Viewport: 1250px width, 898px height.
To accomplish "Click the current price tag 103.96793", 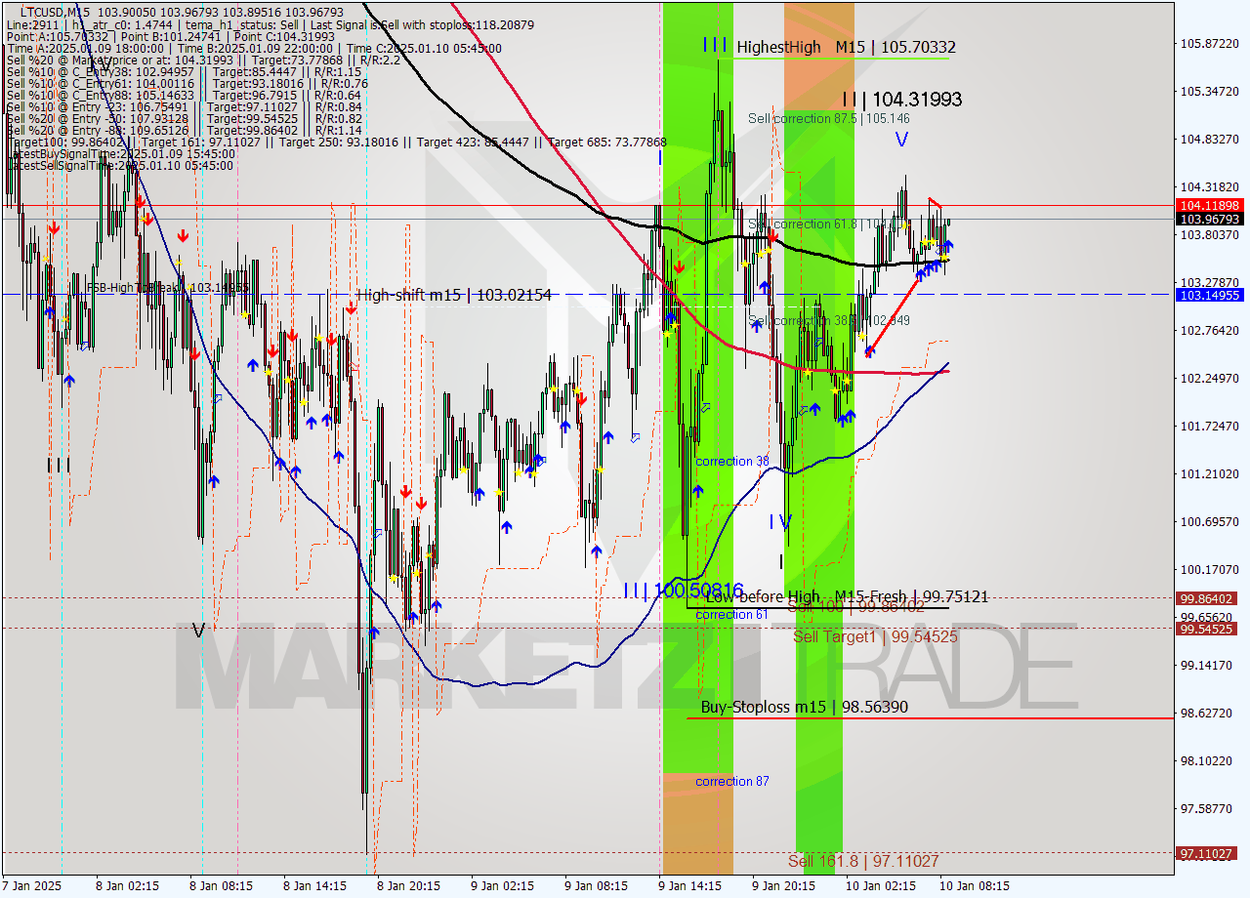I will (x=1209, y=220).
